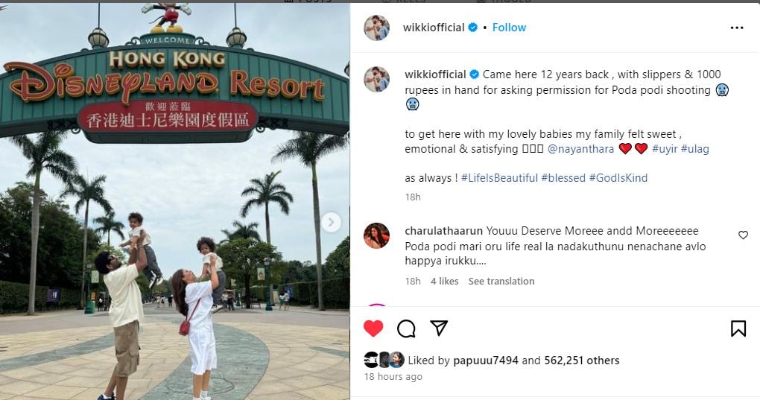760x400 pixels.
Task: Expand See translation on the comment
Action: click(x=501, y=282)
